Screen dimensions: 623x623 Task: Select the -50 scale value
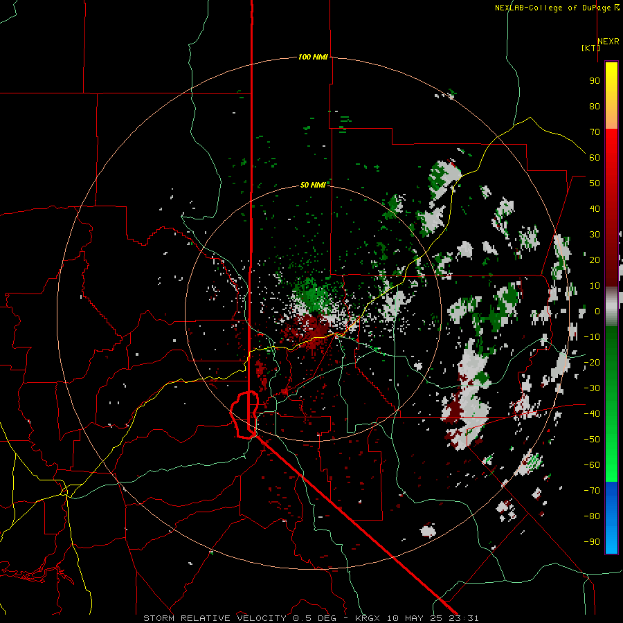tap(592, 439)
